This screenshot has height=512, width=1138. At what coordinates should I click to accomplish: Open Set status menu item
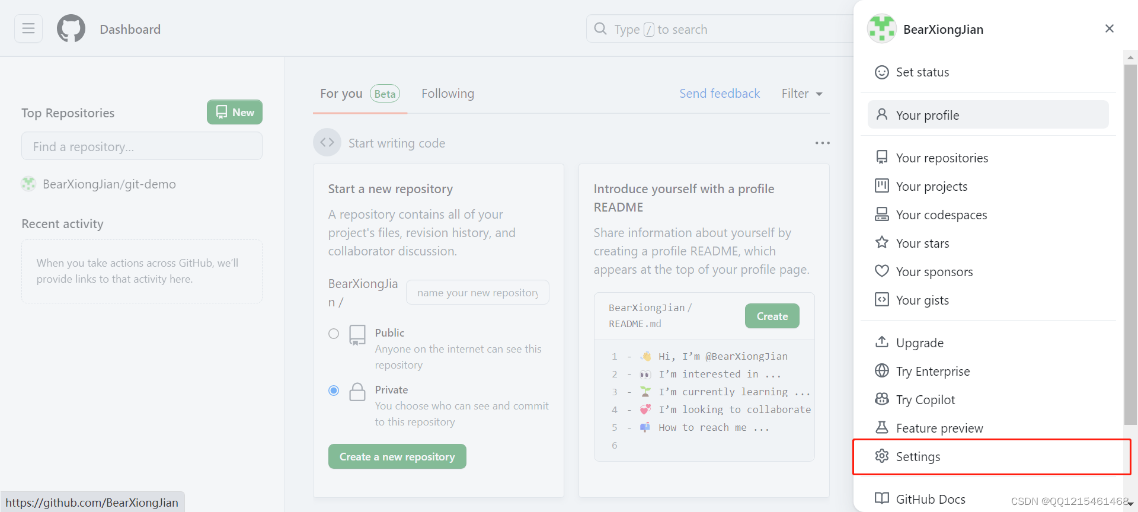pos(988,72)
